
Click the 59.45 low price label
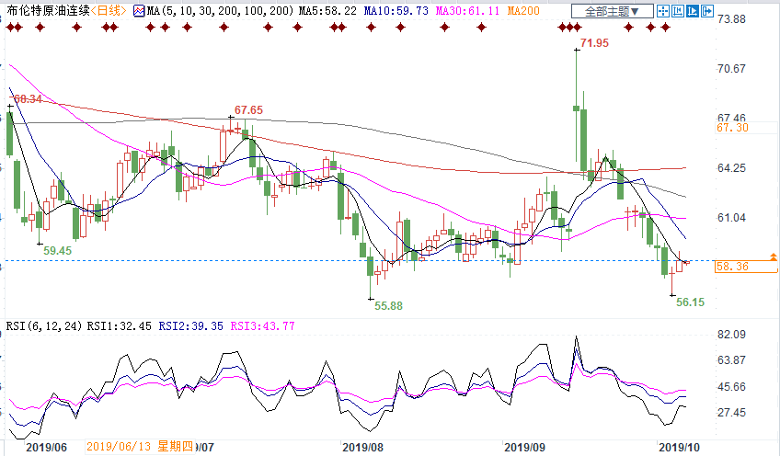click(57, 251)
